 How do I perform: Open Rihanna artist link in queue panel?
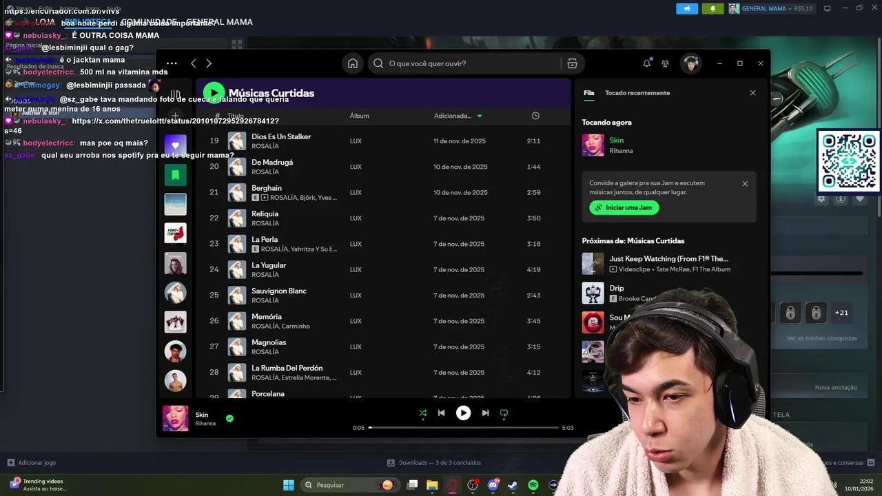(621, 151)
